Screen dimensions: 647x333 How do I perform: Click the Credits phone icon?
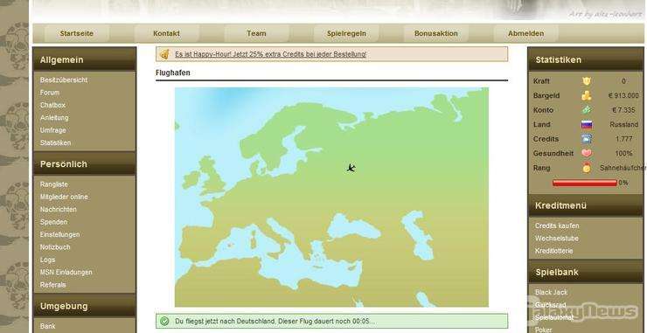[587, 139]
